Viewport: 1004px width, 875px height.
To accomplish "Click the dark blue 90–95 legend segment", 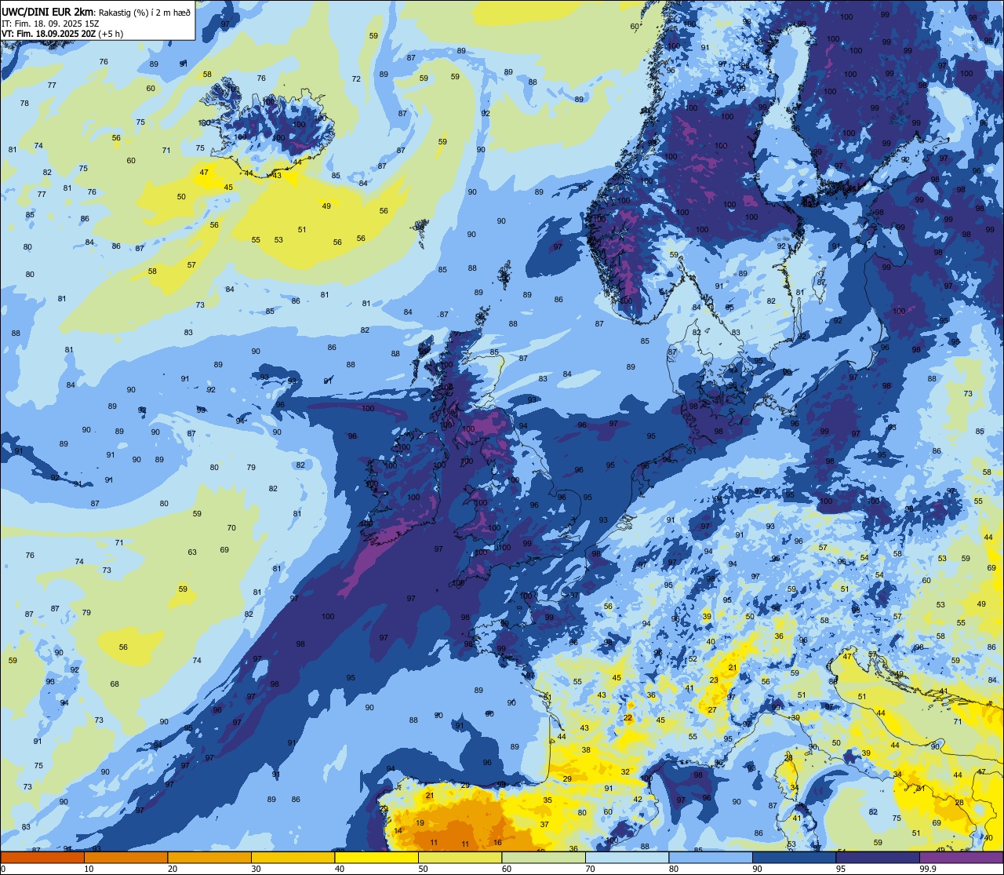I will pyautogui.click(x=794, y=857).
